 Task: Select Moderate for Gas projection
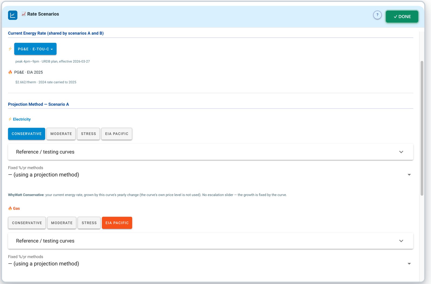point(62,223)
